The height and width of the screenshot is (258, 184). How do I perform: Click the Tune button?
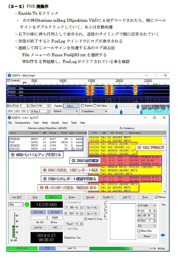click(x=145, y=197)
